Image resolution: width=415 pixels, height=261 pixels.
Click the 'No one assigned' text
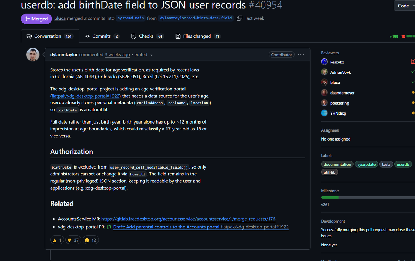tap(336, 139)
